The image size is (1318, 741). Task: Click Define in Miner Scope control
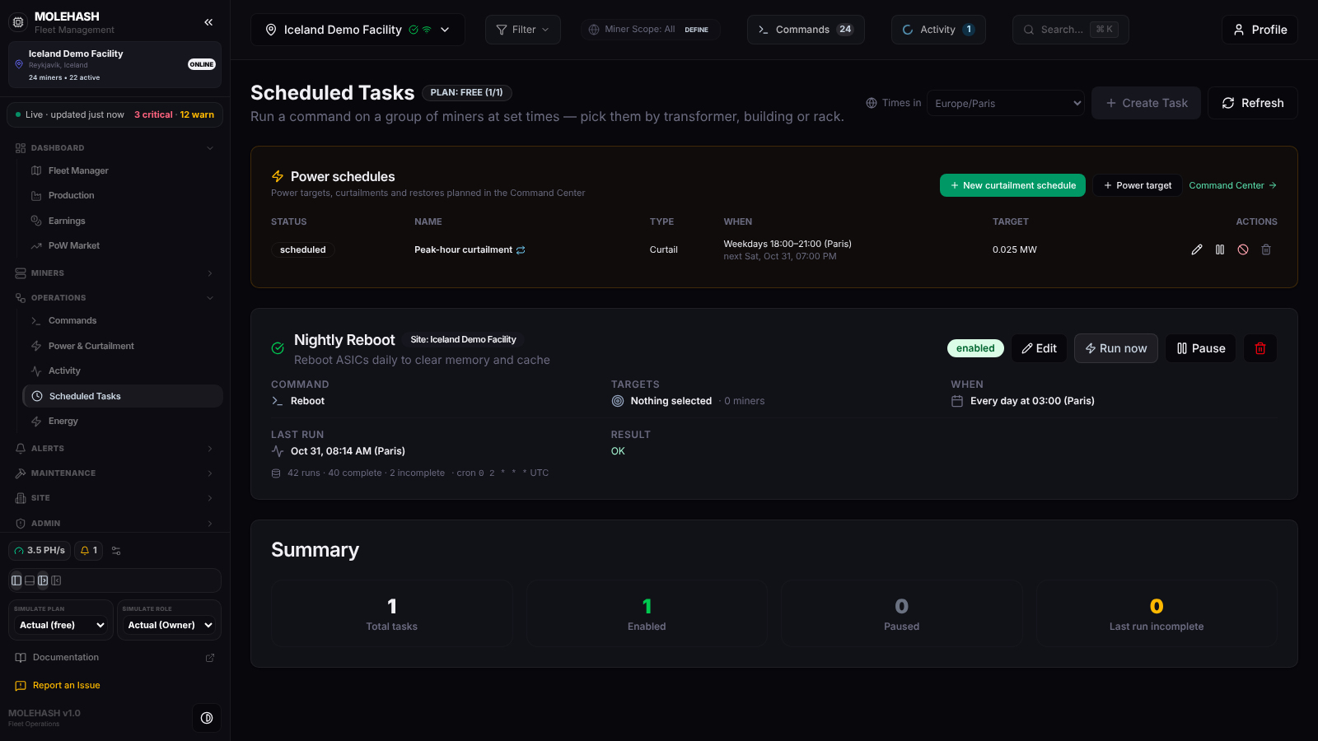[697, 30]
